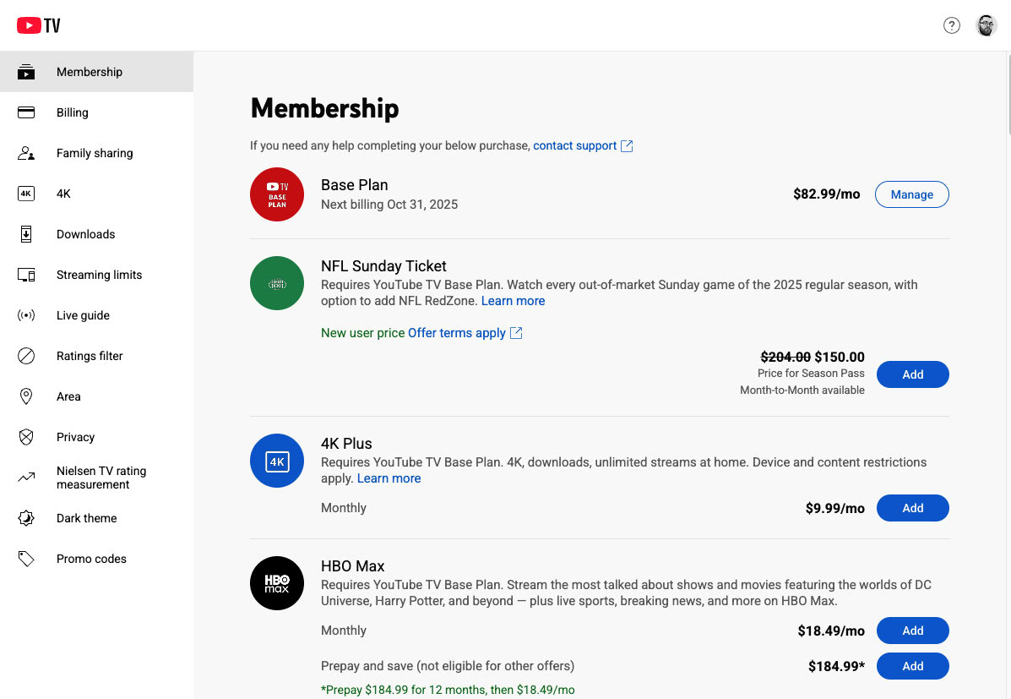Image resolution: width=1011 pixels, height=699 pixels.
Task: Manage the Base Plan subscription
Action: tap(911, 194)
